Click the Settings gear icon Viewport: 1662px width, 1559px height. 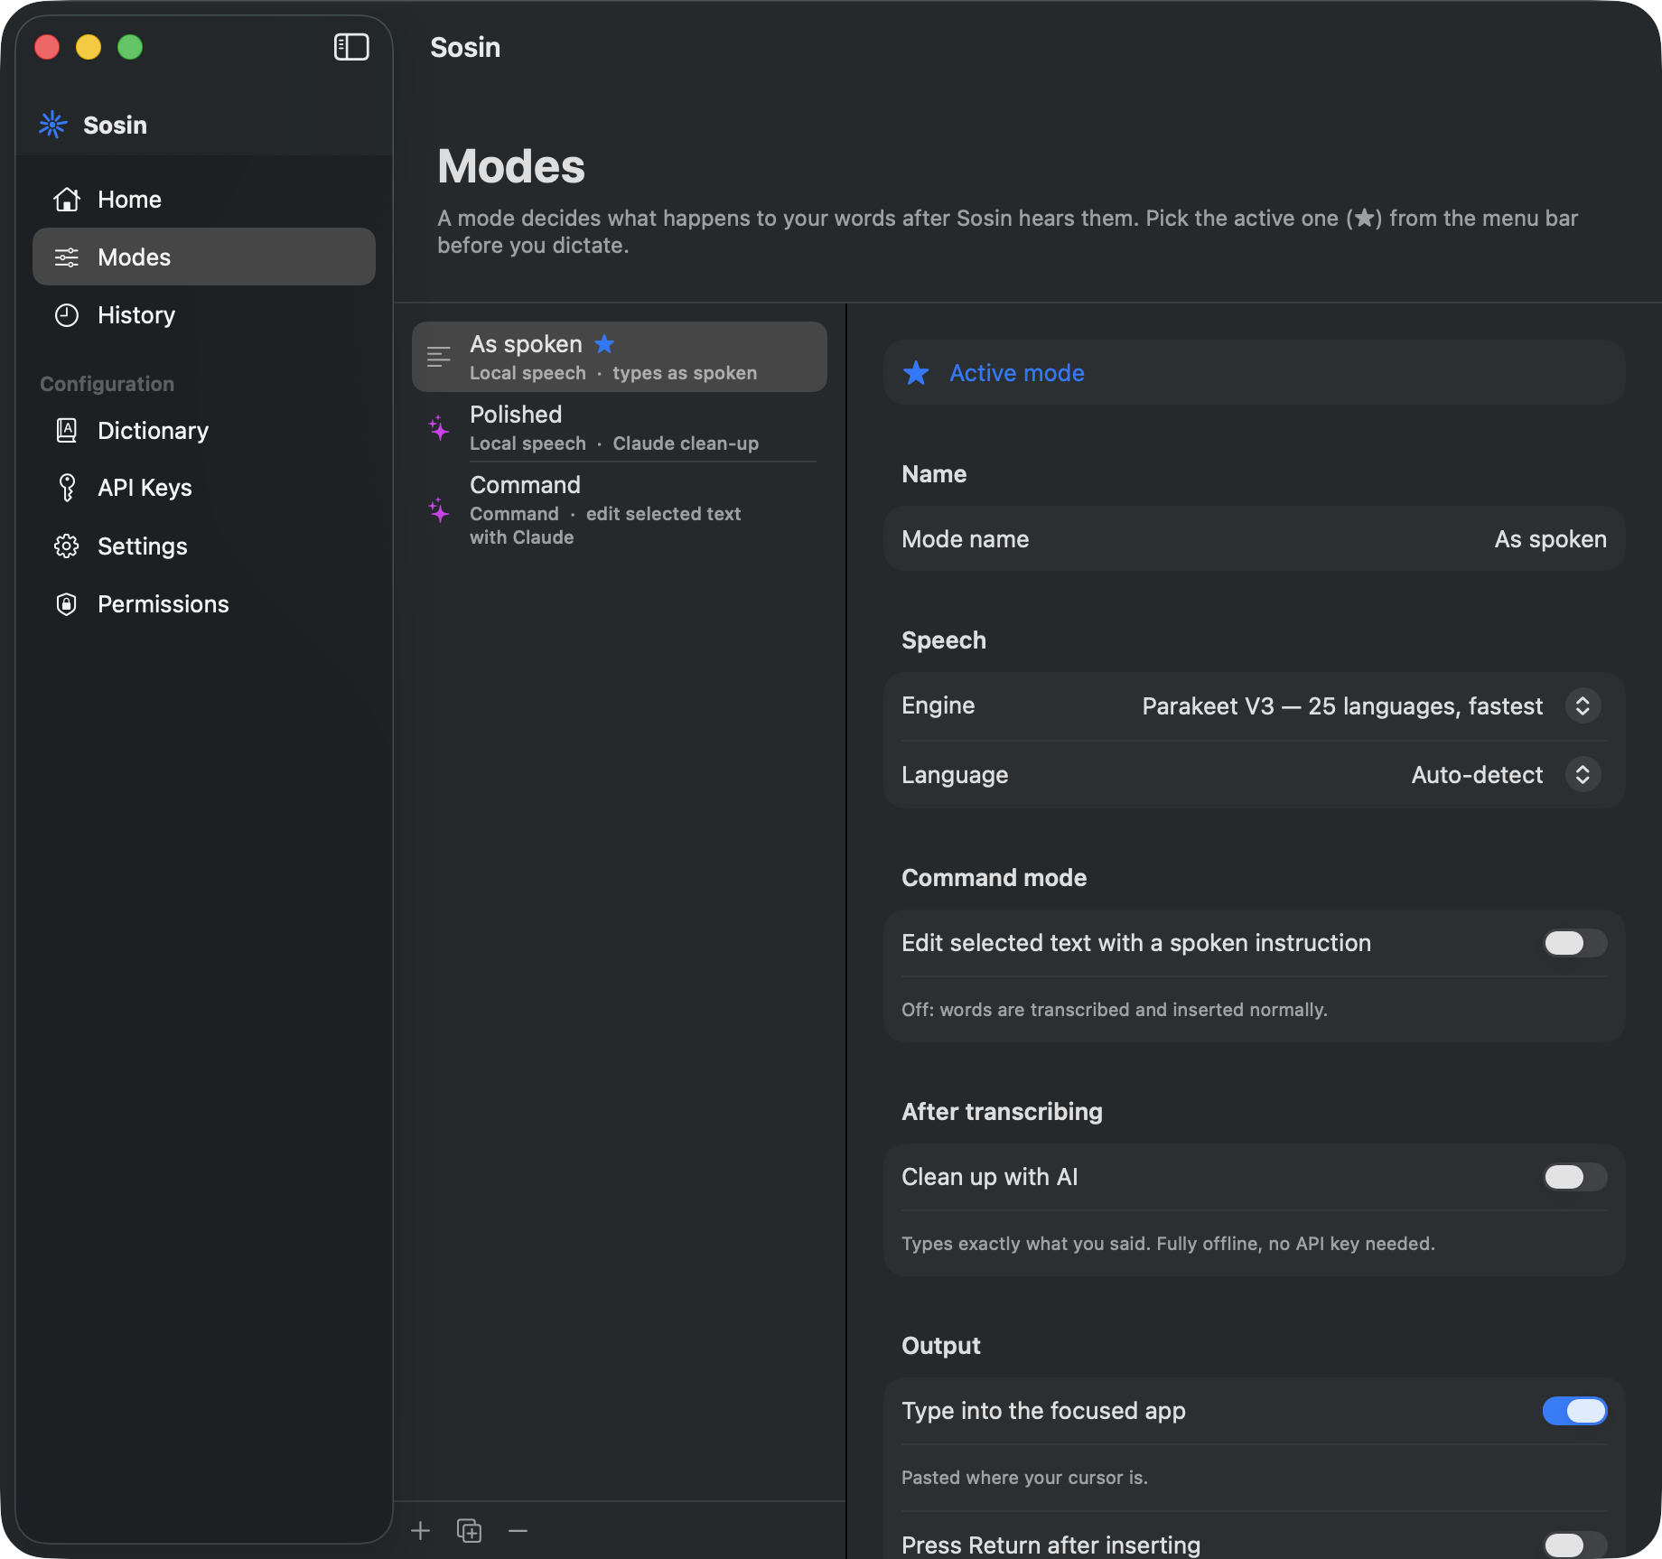[67, 546]
